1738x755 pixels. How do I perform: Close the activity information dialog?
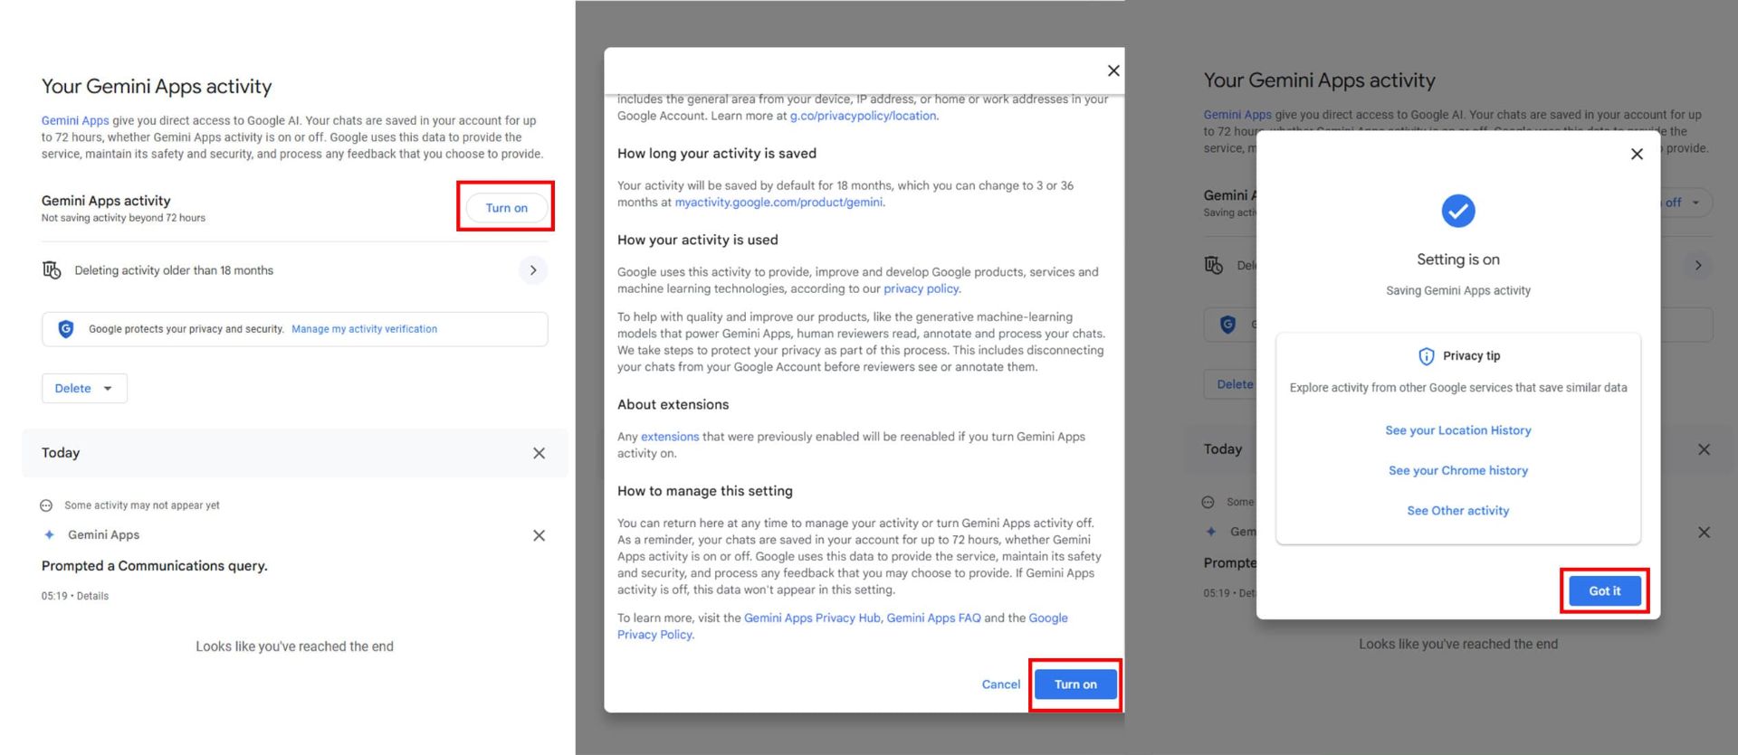click(x=1113, y=71)
